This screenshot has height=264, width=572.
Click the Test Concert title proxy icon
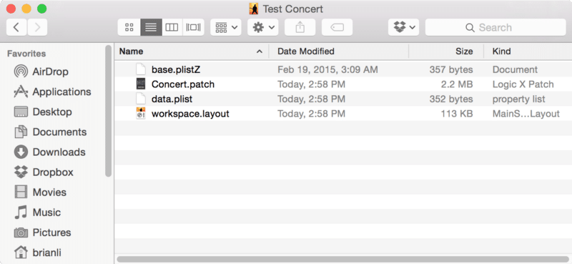pyautogui.click(x=254, y=9)
